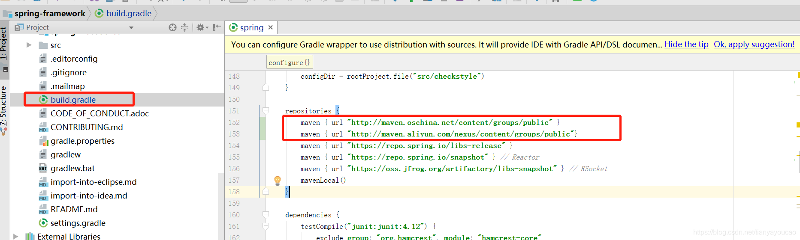Image resolution: width=800 pixels, height=240 pixels.
Task: Click the repo.spring.io/snapshot URL line
Action: click(420, 157)
